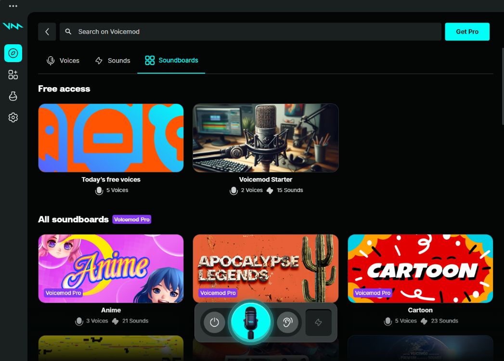Open the Anime soundboard thumbnail
The image size is (504, 361).
111,268
